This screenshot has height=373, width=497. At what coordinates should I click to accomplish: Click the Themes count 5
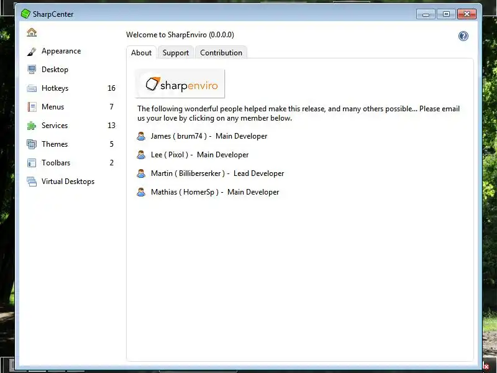pyautogui.click(x=112, y=144)
